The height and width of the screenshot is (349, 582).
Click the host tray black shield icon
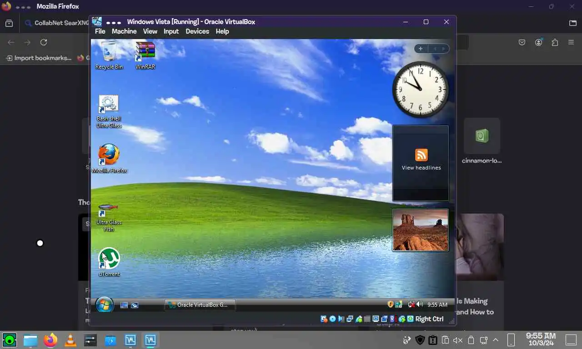click(420, 340)
